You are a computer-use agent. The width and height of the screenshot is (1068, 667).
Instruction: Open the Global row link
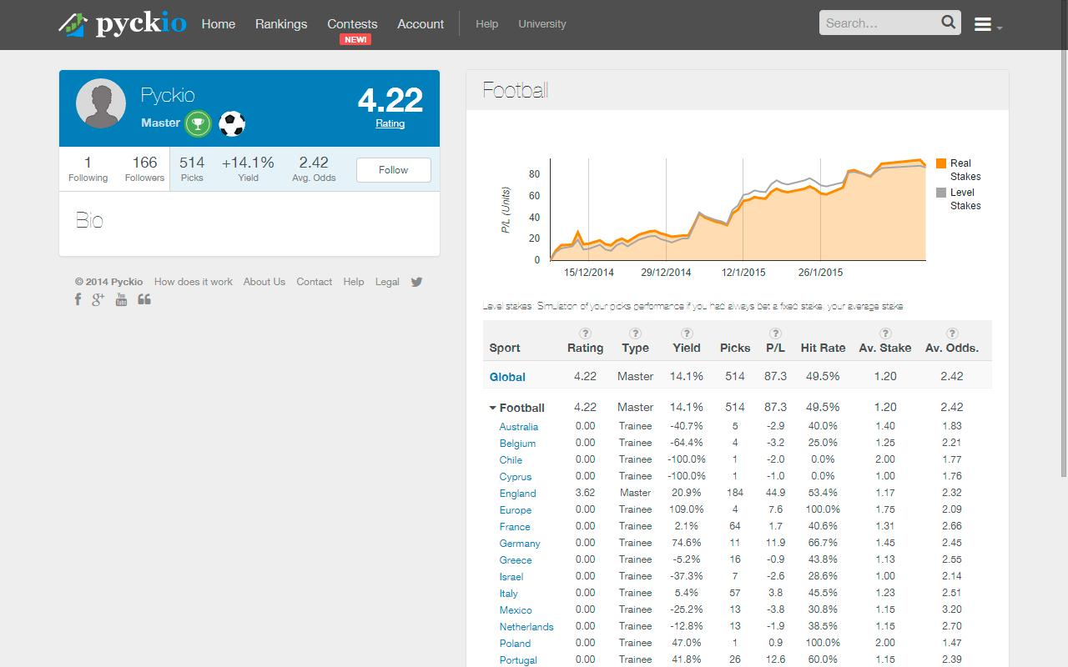coord(507,377)
